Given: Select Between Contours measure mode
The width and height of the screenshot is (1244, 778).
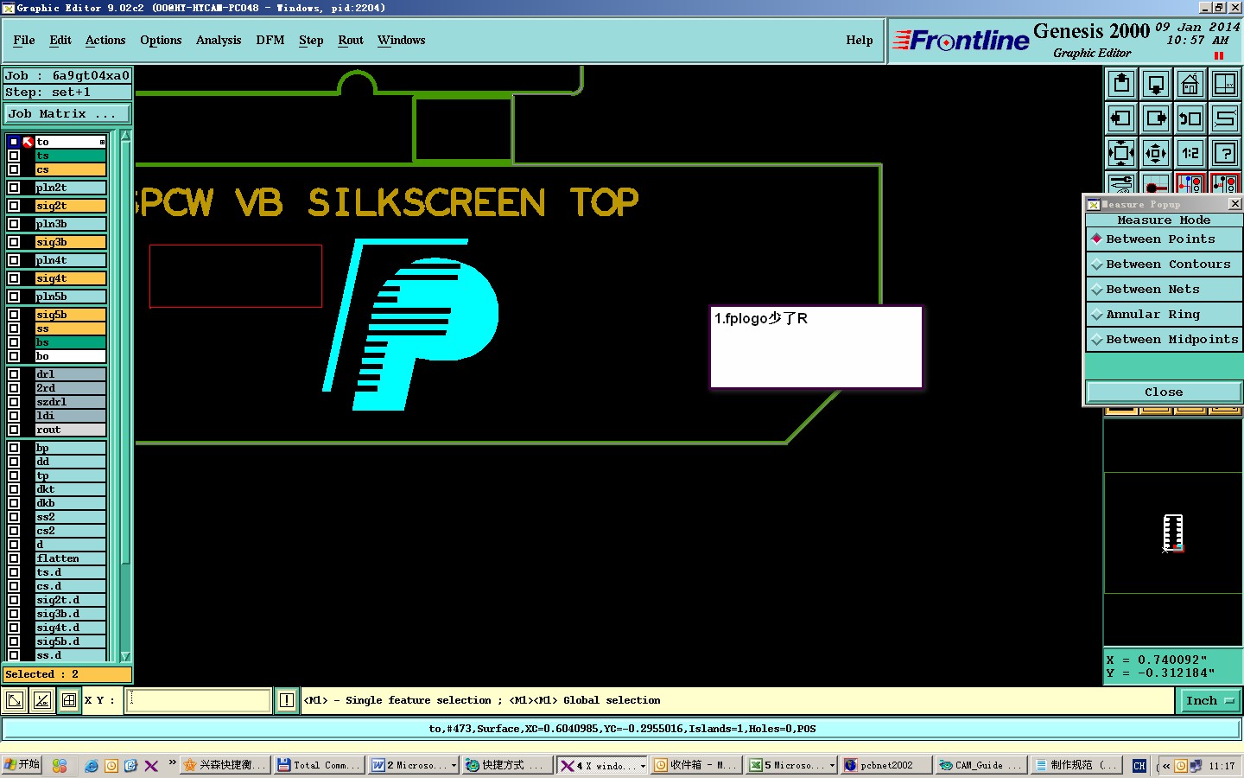Looking at the screenshot, I should point(1164,265).
